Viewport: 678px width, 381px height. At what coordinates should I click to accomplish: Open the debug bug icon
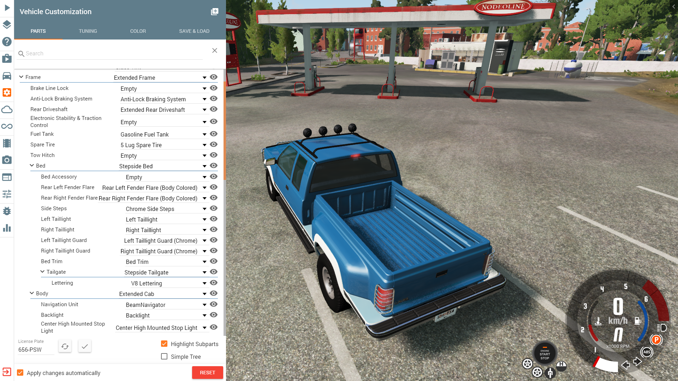coord(7,211)
